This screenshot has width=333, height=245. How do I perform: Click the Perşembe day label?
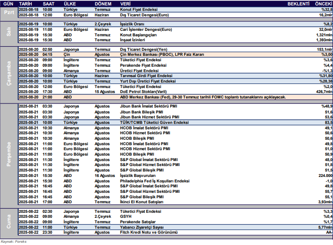point(8,154)
